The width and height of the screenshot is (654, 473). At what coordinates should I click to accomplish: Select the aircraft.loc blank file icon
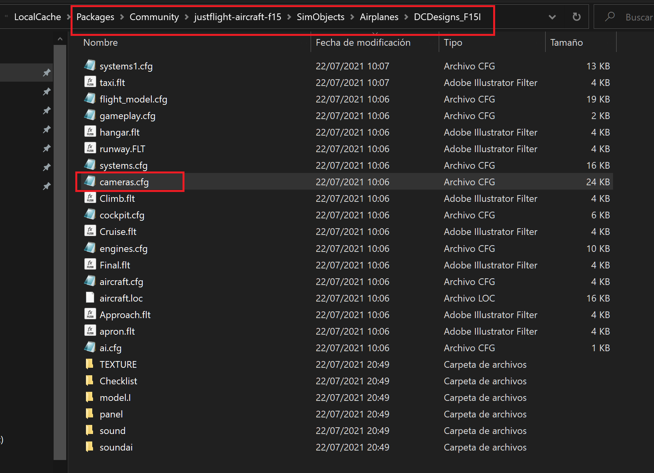coord(90,298)
